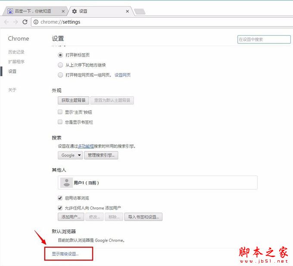Image resolution: width=293 pixels, height=266 pixels.
Task: Click the browser forward arrow
Action: click(x=16, y=22)
